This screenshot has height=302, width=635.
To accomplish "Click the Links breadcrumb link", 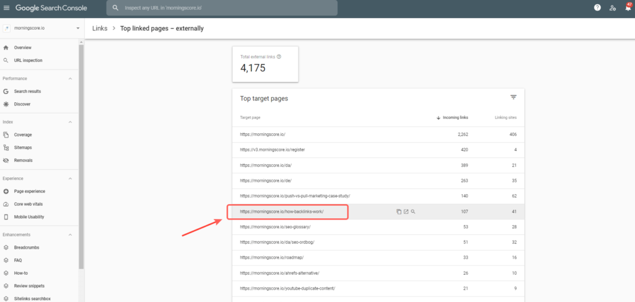I will click(99, 29).
